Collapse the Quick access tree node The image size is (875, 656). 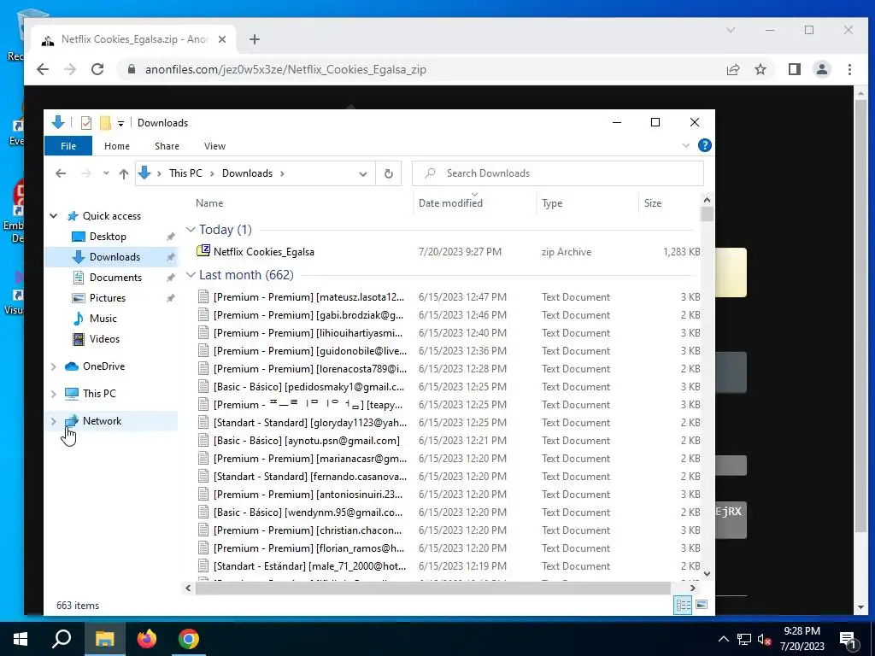point(54,216)
